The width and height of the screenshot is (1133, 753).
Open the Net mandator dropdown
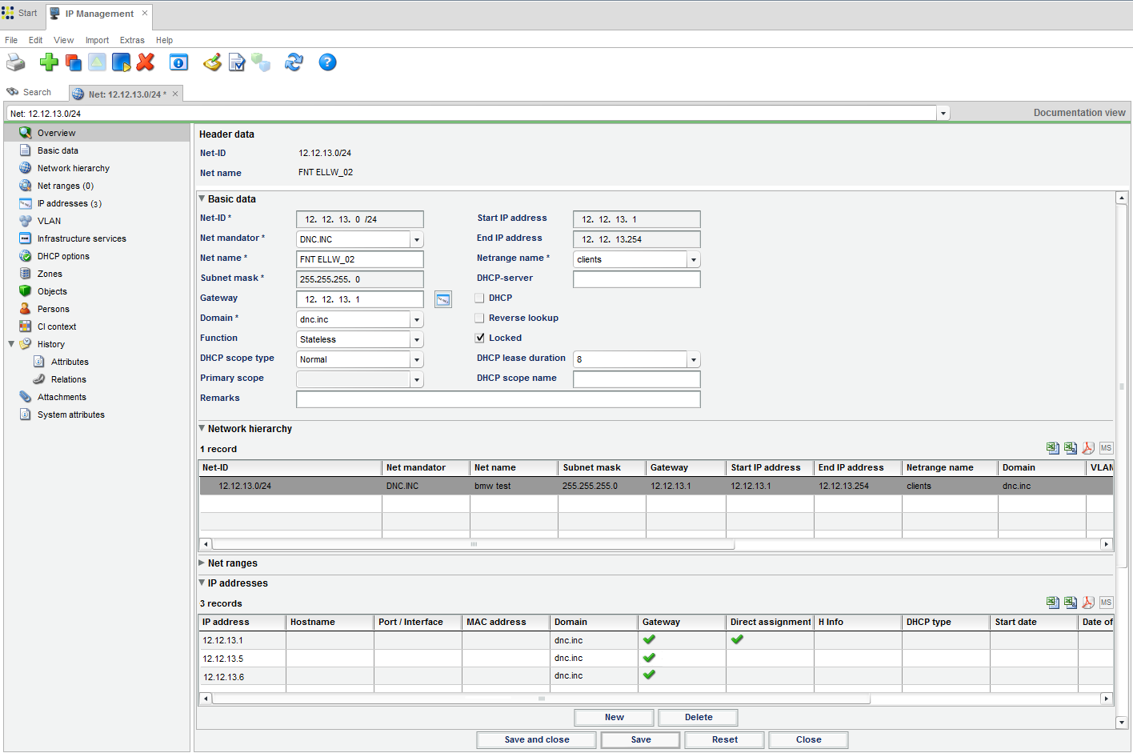click(417, 239)
